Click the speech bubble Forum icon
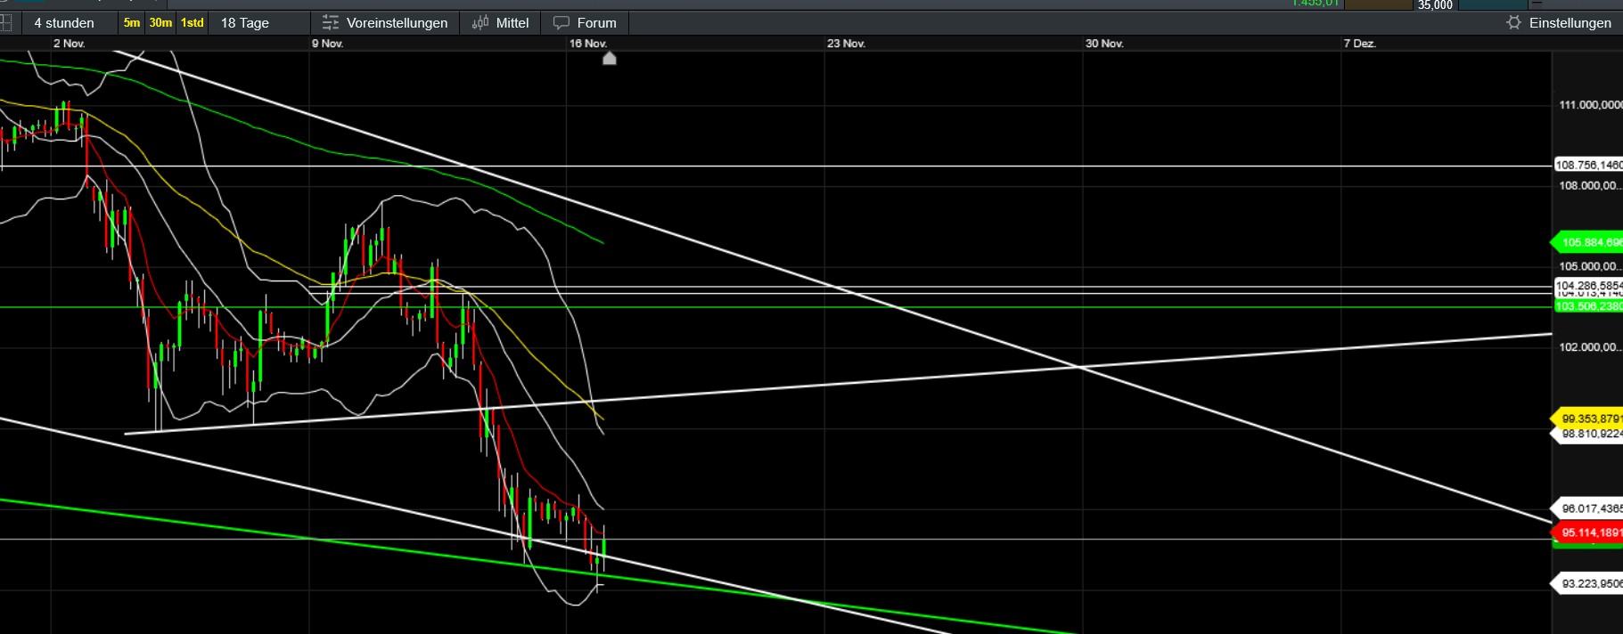Image resolution: width=1623 pixels, height=634 pixels. [x=561, y=23]
